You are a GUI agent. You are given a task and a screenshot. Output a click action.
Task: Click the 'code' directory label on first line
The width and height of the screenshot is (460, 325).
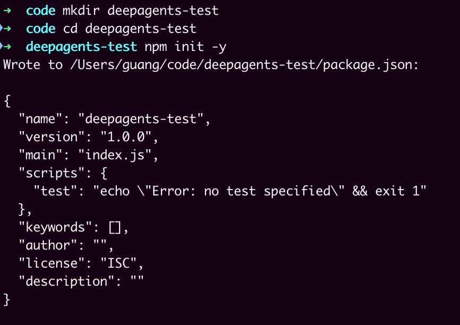40,11
